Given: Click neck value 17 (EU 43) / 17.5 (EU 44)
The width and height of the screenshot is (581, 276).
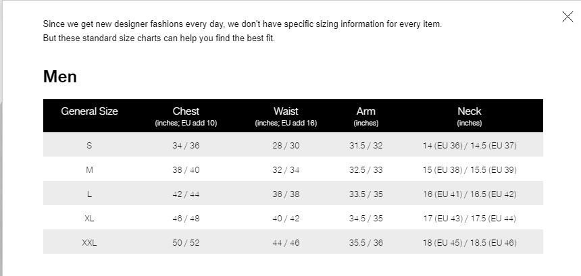Looking at the screenshot, I should [469, 219].
